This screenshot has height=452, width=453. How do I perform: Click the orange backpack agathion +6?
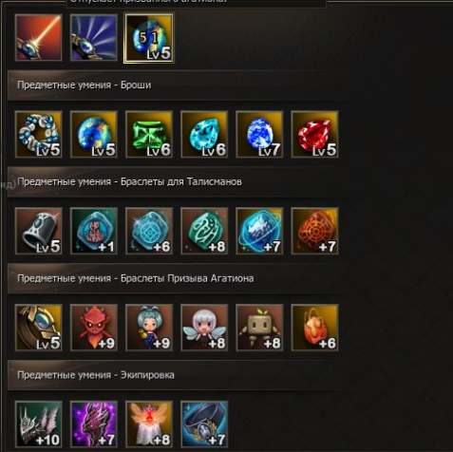pos(314,328)
